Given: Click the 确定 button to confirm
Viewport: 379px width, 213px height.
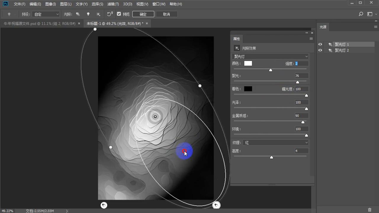Looking at the screenshot, I should [143, 14].
